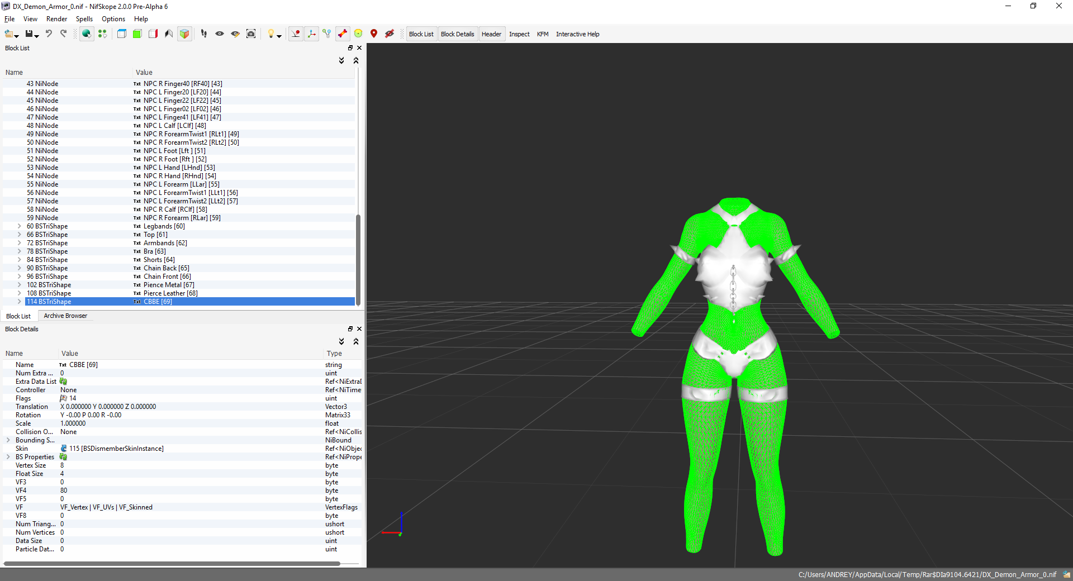
Task: Click the Inspect toolbar button
Action: pyautogui.click(x=519, y=34)
